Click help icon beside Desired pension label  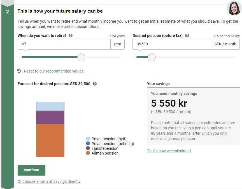pyautogui.click(x=187, y=36)
